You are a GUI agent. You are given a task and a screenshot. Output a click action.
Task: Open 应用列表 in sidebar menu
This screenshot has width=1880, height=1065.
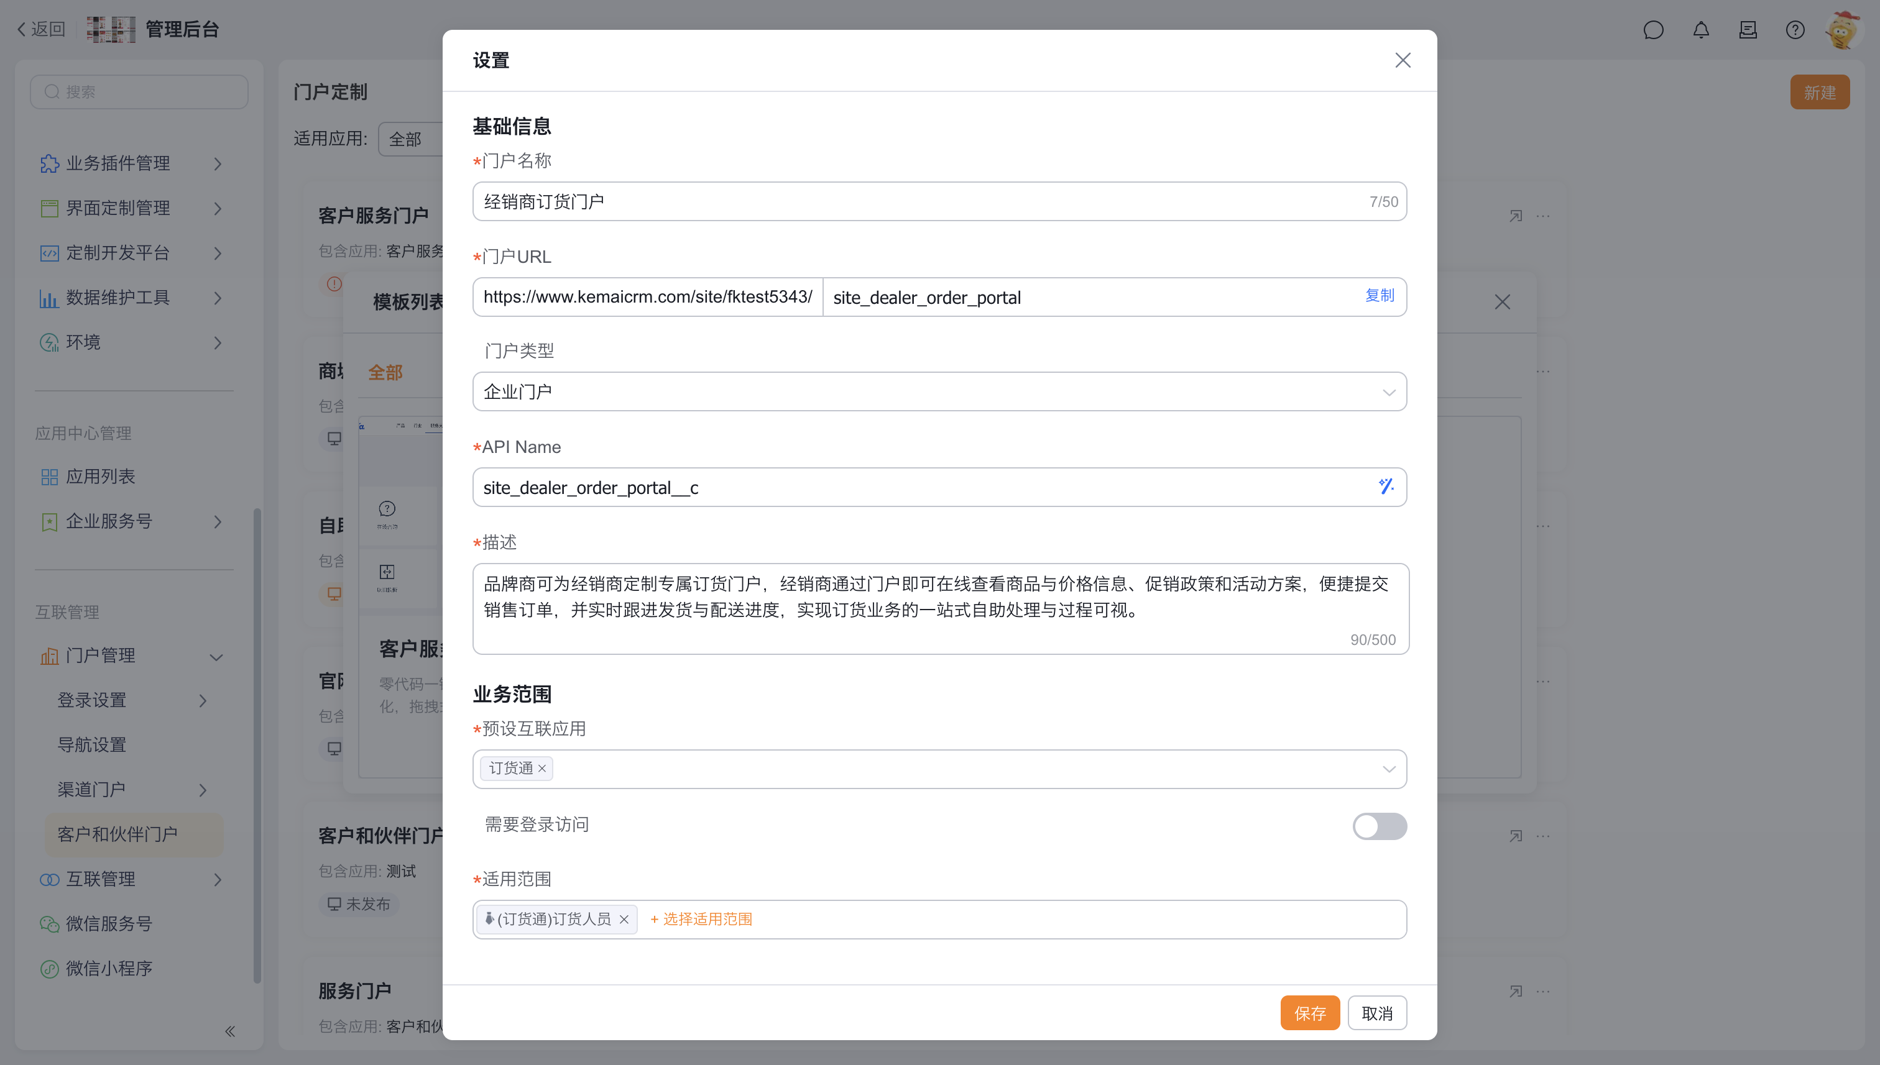coord(100,477)
